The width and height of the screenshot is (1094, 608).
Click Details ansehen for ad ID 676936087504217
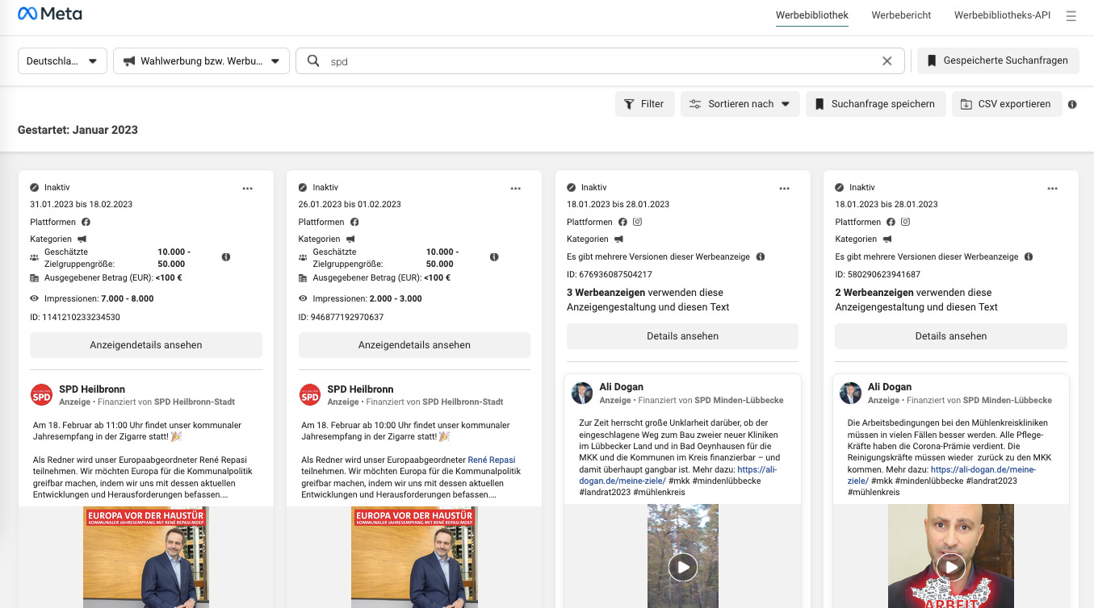682,336
